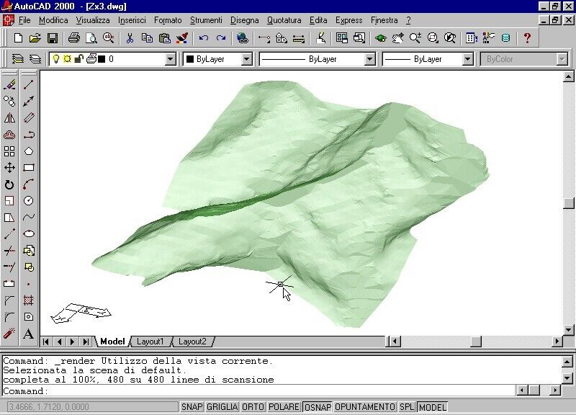Viewport: 576px width, 415px height.
Task: Redo the last undone action
Action: (x=221, y=38)
